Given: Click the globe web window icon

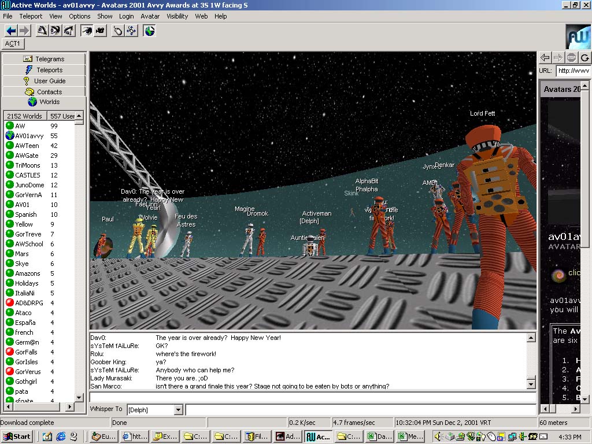Looking at the screenshot, I should [x=149, y=31].
